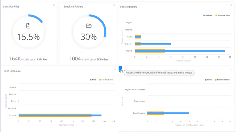
Task: Select the Org-wide blue bar in Sites Exposure
Action: pos(156,44)
